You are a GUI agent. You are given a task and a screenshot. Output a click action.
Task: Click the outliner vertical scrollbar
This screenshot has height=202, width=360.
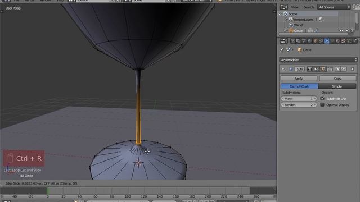coord(357,18)
